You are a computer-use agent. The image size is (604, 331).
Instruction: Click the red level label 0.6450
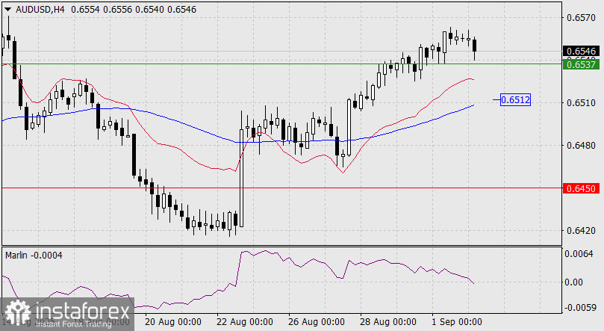point(582,188)
